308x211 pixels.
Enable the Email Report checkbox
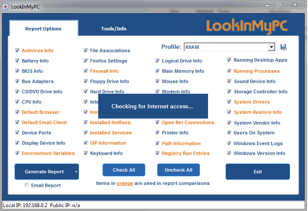click(x=26, y=185)
